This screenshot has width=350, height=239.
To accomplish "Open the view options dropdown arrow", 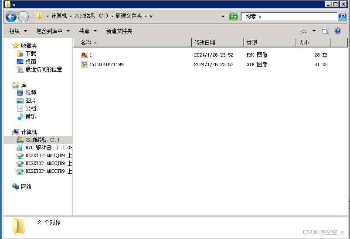I will (314, 31).
